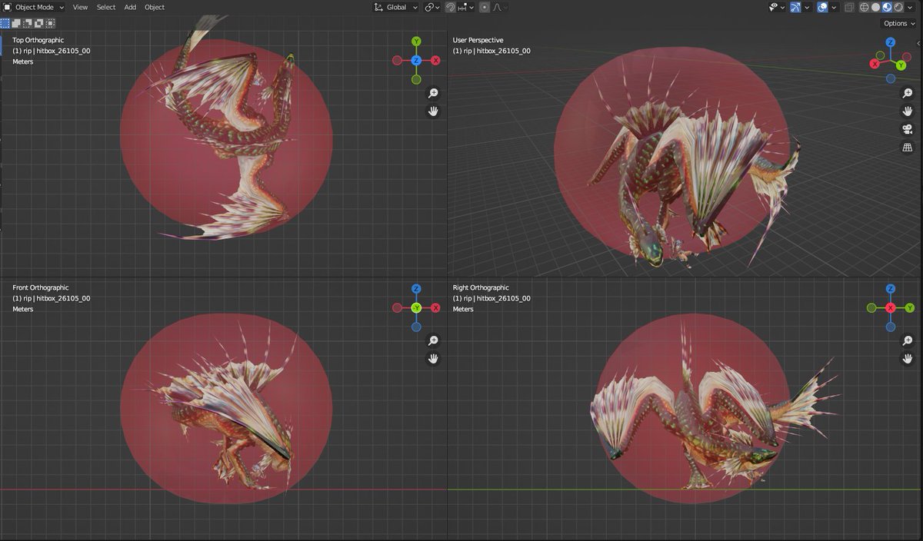Click the pan hand in User Perspective view
Screen dimensions: 923x541
908,111
